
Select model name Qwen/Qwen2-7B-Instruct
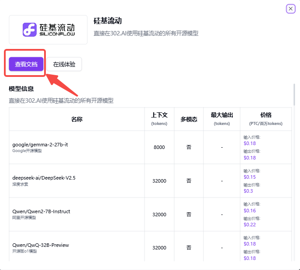(41, 211)
